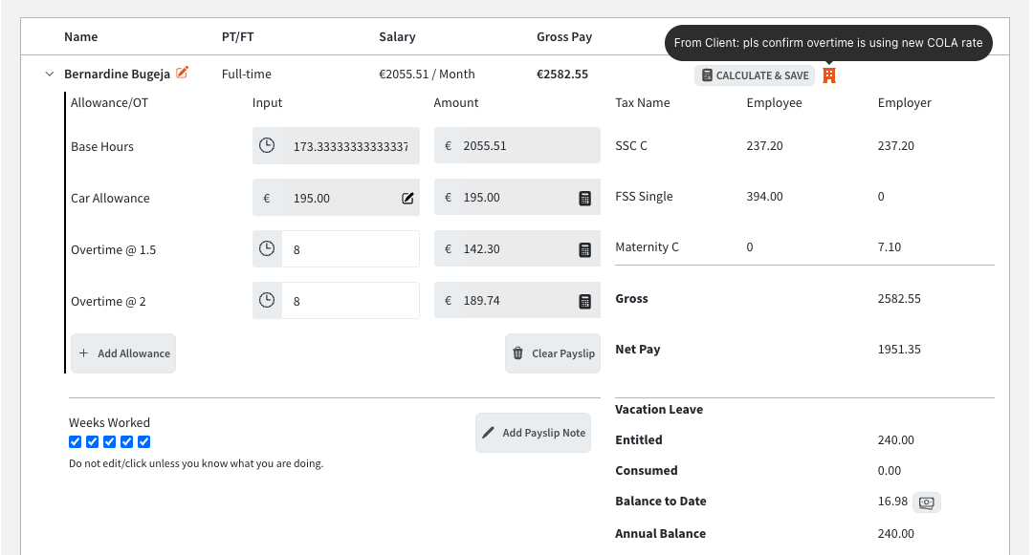Screen dimensions: 1033x555
Task: Toggle first Weeks Worked checkbox
Action: pyautogui.click(x=76, y=442)
